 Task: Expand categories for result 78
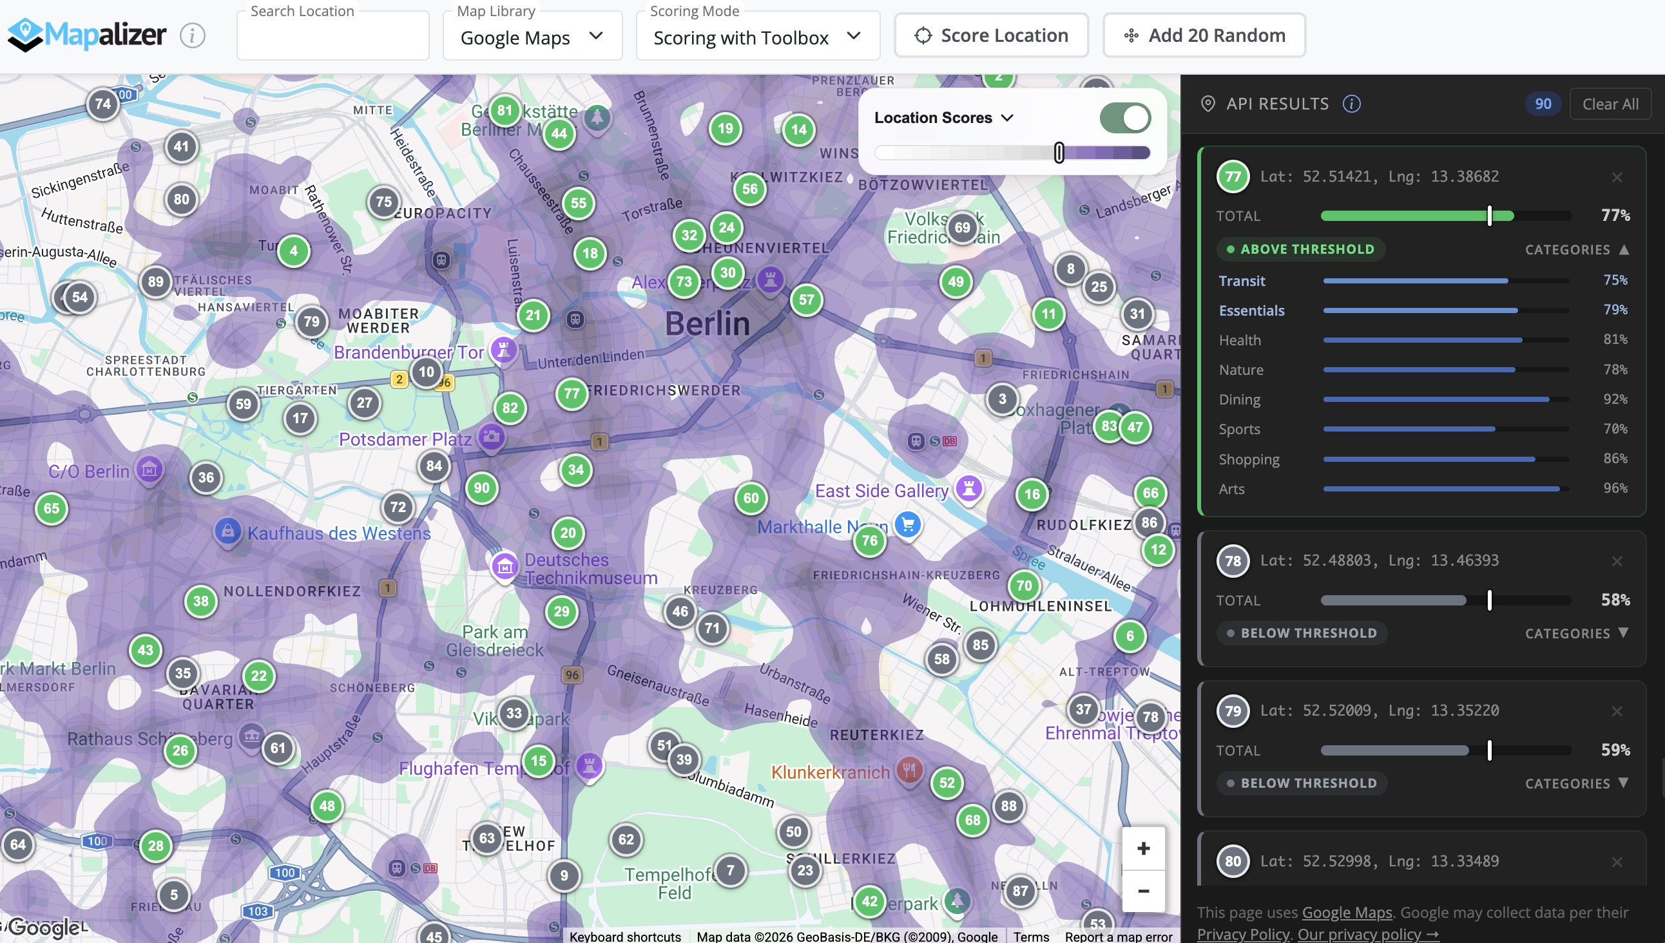1577,633
